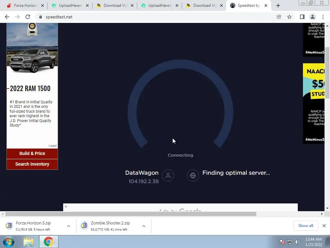Click the Zombie.Shooter.2.zip file icon
The image size is (330, 248).
click(x=84, y=225)
